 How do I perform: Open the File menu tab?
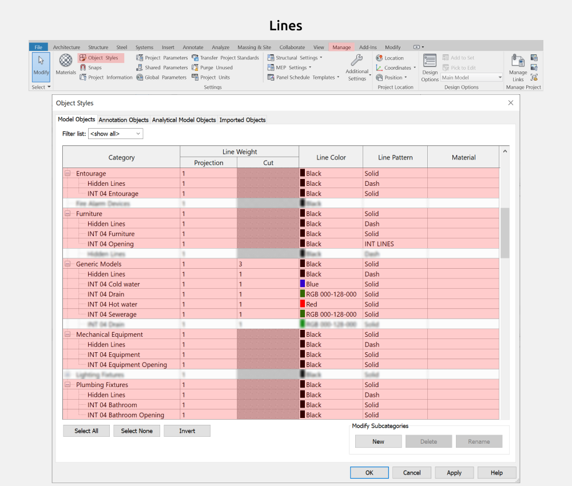(x=38, y=47)
